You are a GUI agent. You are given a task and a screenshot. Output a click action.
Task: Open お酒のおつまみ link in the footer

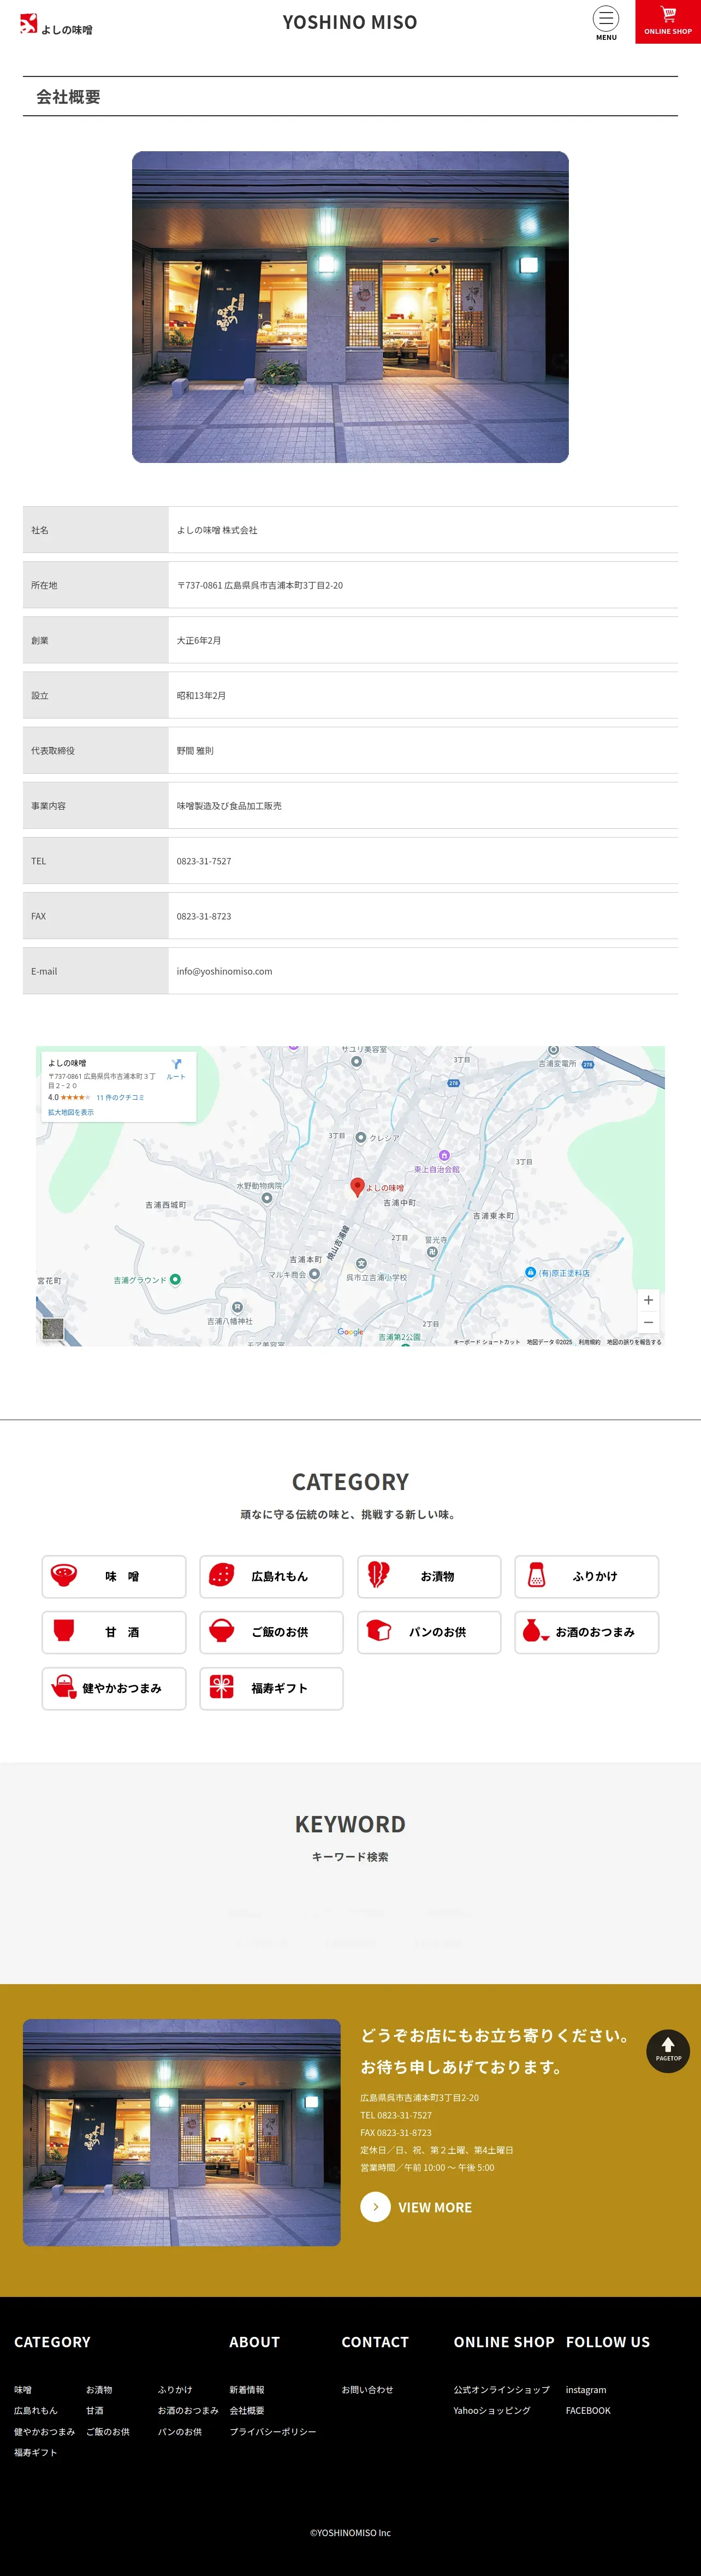[x=188, y=2410]
